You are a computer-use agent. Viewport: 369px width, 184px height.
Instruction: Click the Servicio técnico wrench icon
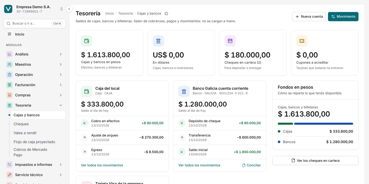[9, 175]
